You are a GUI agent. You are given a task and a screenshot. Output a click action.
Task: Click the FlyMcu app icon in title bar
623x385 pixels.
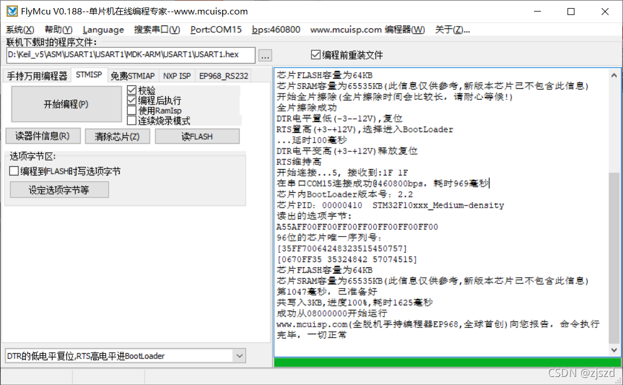click(12, 12)
